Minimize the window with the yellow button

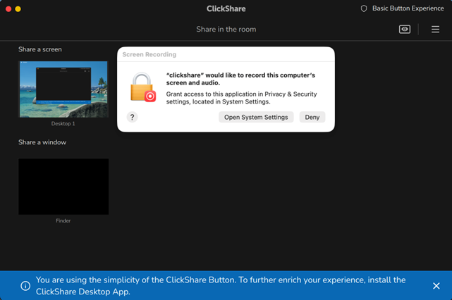coord(18,9)
